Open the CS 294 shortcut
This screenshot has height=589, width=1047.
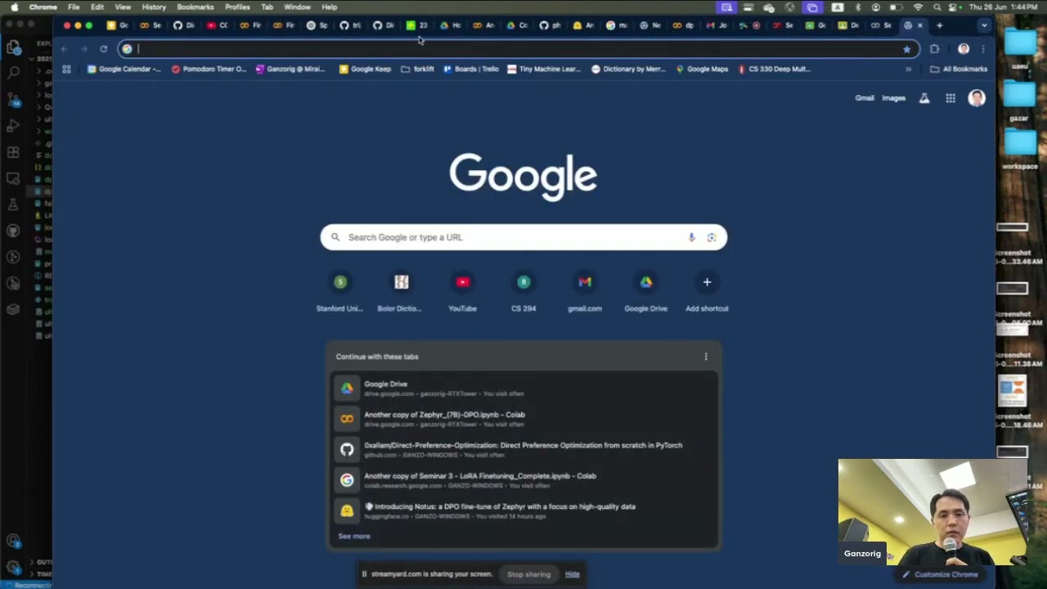[x=523, y=292]
